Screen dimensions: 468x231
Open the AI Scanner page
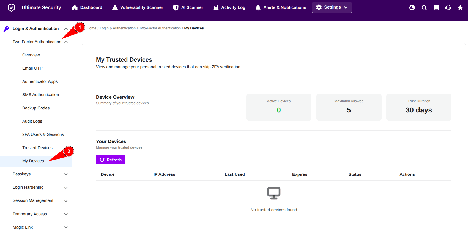click(188, 7)
